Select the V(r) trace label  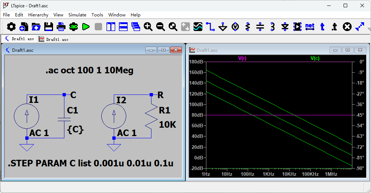pos(242,58)
